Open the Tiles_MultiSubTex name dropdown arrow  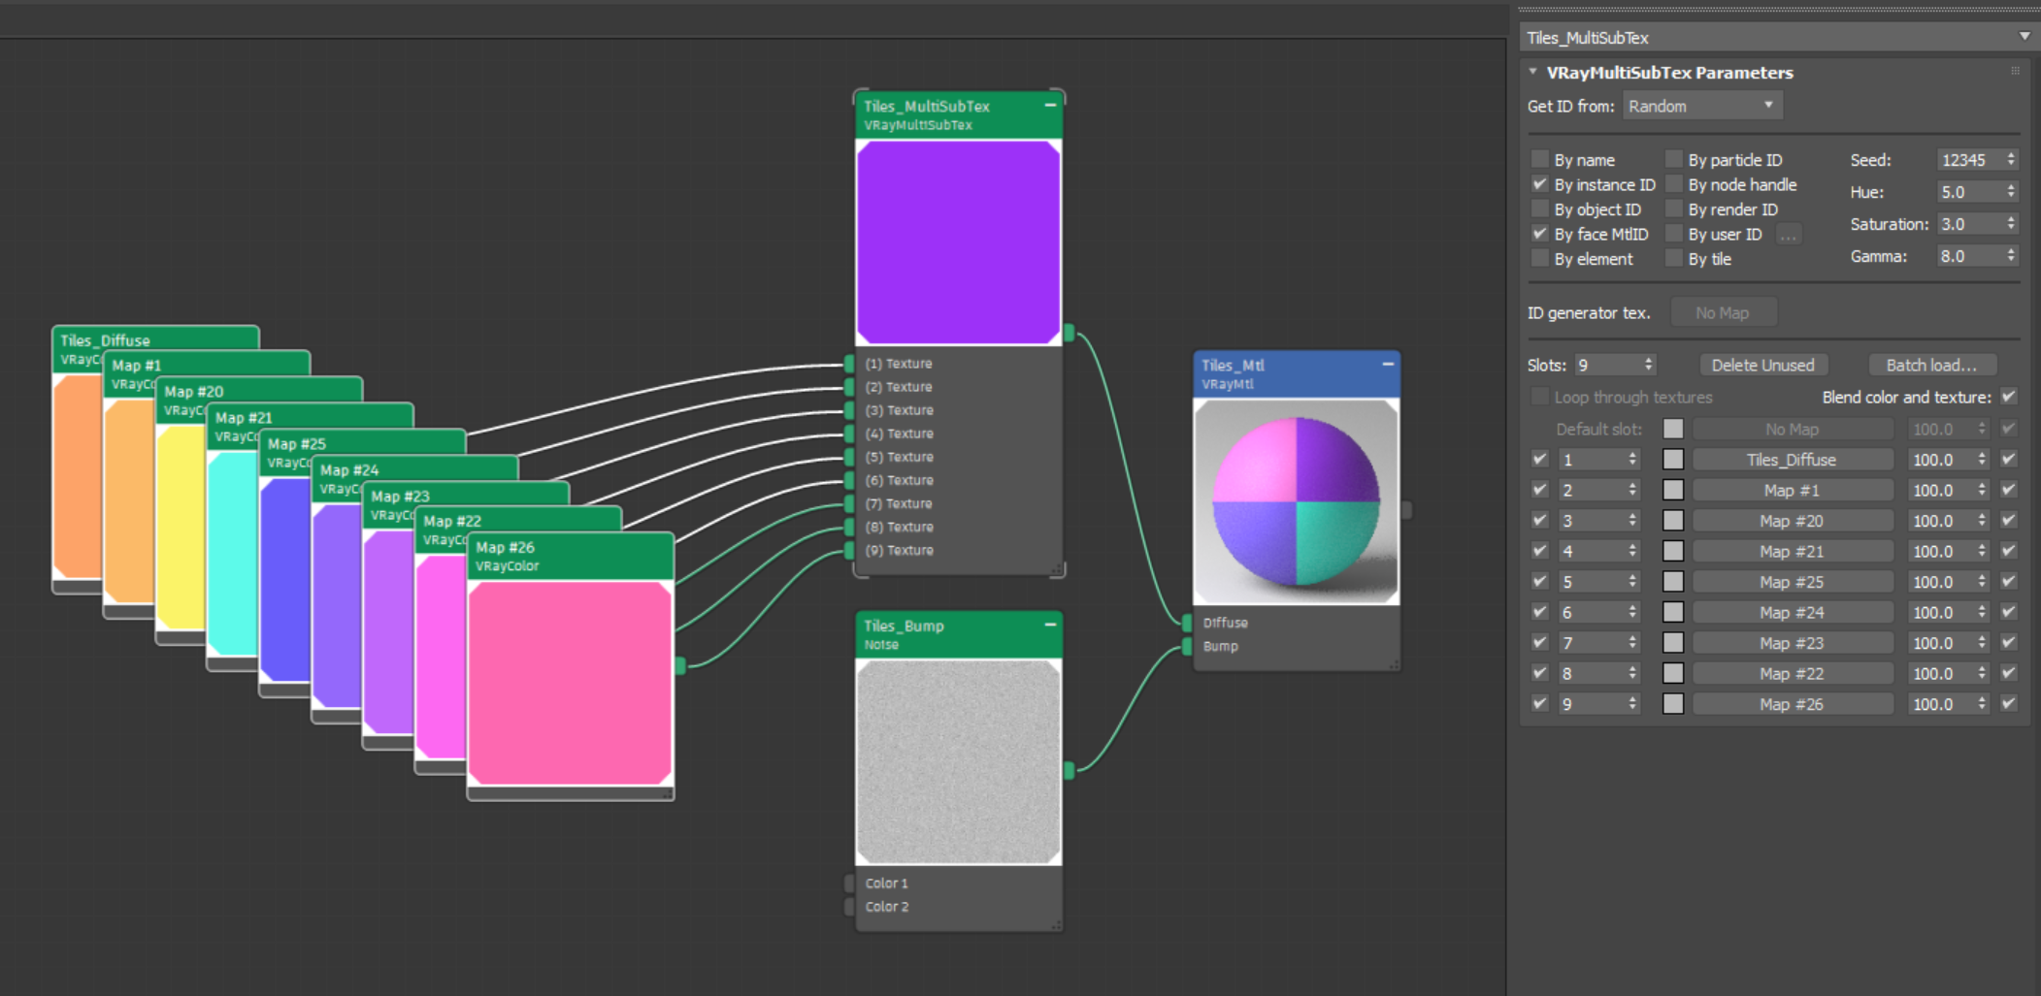[2025, 37]
